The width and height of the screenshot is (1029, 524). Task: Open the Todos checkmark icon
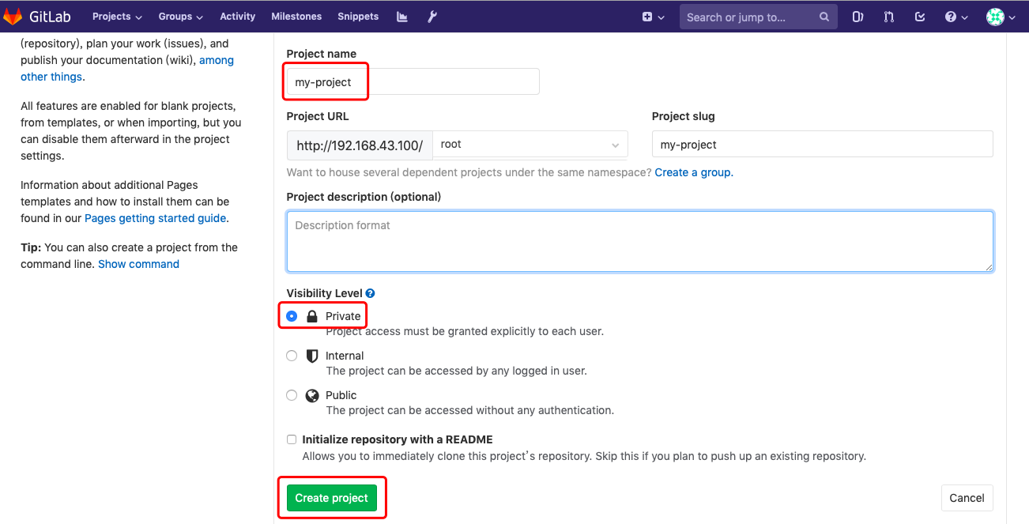click(x=919, y=16)
